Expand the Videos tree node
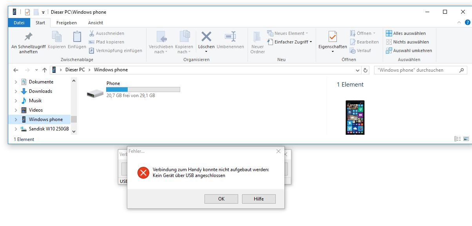Image resolution: width=472 pixels, height=226 pixels. coord(16,110)
